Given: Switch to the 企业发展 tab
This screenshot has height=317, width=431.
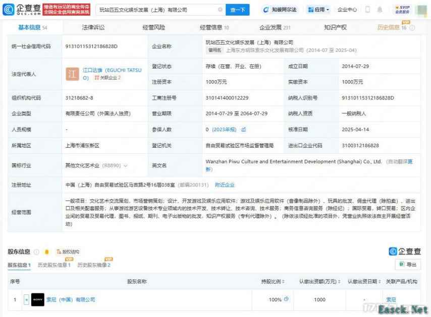Looking at the screenshot, I should click(x=275, y=27).
